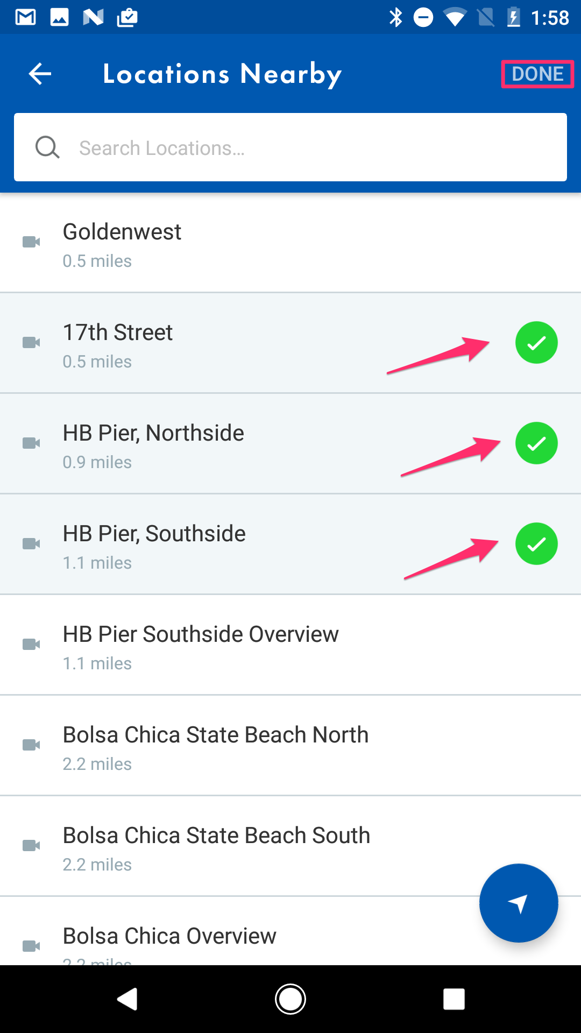The width and height of the screenshot is (581, 1033).
Task: Uncheck the HB Pier, Northside checkmark
Action: click(536, 443)
